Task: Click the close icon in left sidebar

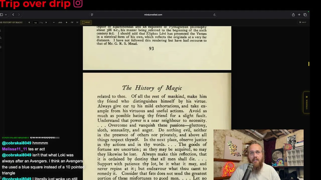Action: [x=1, y=30]
